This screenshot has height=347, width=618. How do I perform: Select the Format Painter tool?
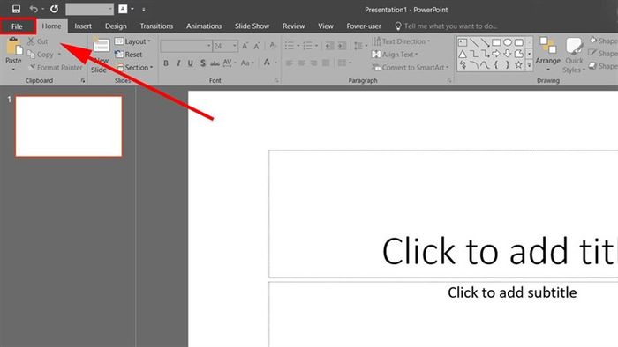pos(56,68)
